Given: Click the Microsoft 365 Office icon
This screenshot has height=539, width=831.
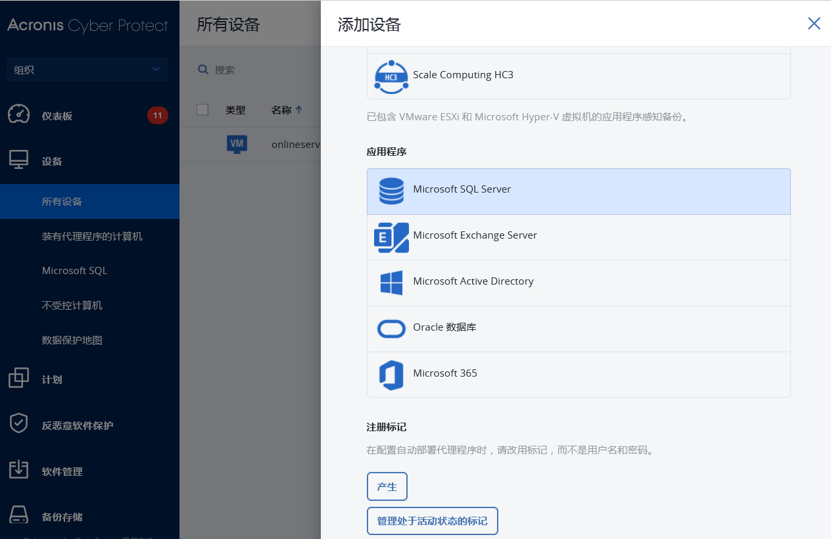Looking at the screenshot, I should pos(391,375).
